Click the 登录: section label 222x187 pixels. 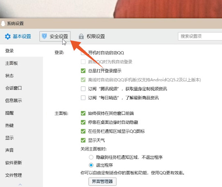pos(59,52)
